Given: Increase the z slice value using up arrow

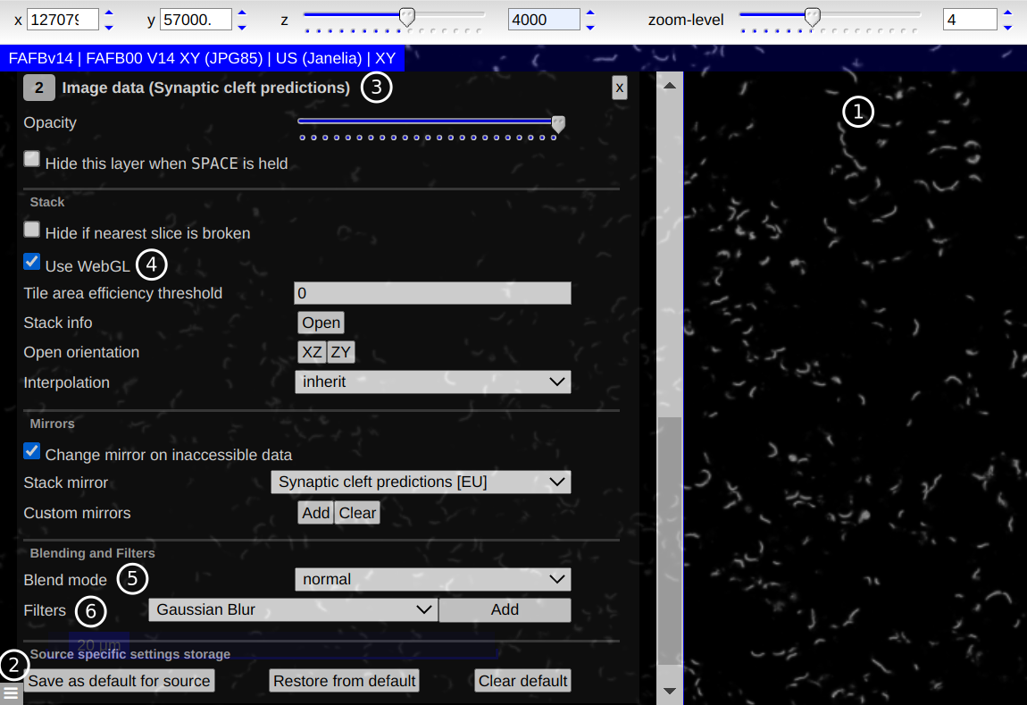Looking at the screenshot, I should 589,13.
